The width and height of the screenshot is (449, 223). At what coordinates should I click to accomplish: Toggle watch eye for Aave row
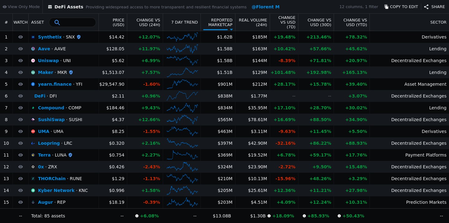21,49
